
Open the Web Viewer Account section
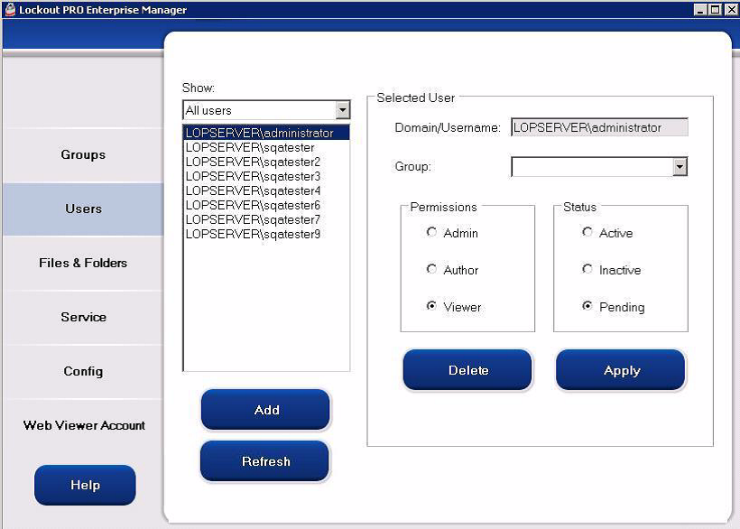click(x=82, y=425)
